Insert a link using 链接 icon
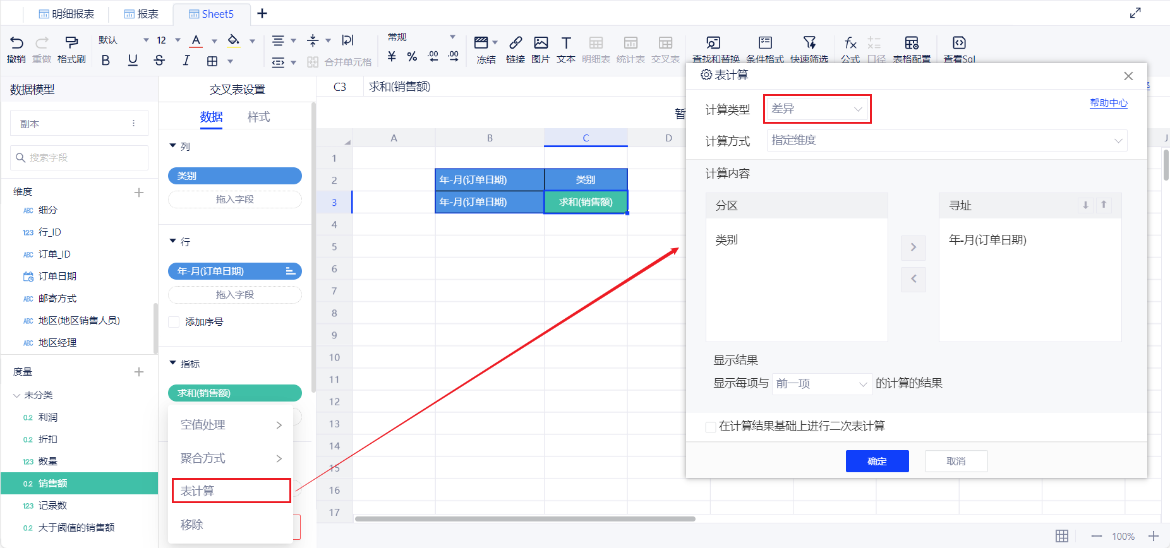The image size is (1170, 548). [x=516, y=43]
